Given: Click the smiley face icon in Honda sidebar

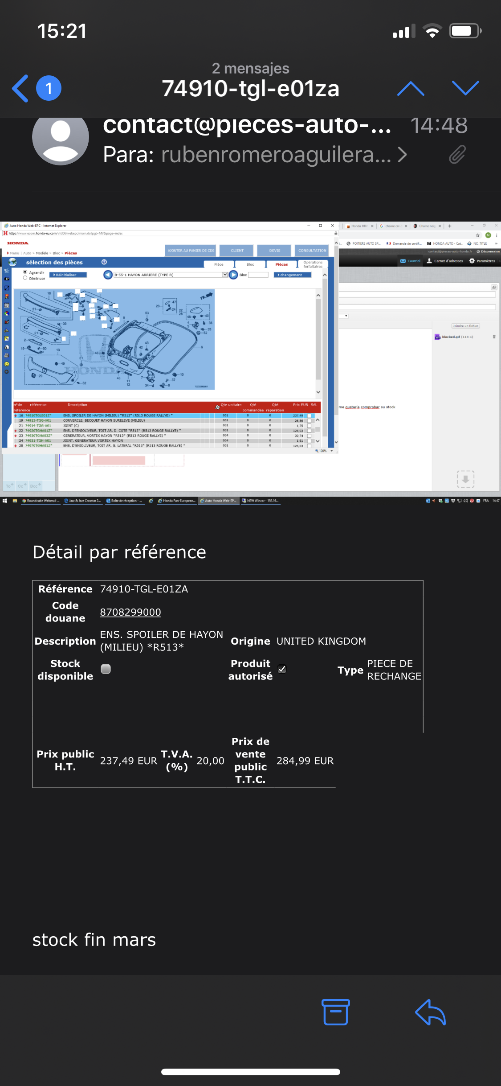Looking at the screenshot, I should click(7, 364).
